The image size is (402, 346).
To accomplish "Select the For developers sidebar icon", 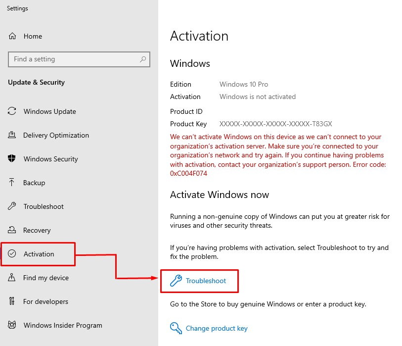I will pyautogui.click(x=11, y=301).
